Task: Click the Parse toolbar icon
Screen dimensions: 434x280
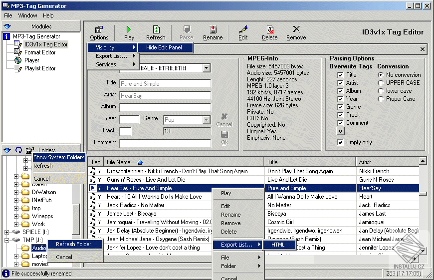Action: coord(187,29)
